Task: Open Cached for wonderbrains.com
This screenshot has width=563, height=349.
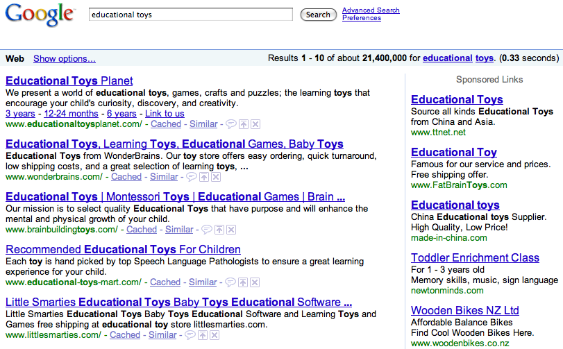Action: (126, 177)
